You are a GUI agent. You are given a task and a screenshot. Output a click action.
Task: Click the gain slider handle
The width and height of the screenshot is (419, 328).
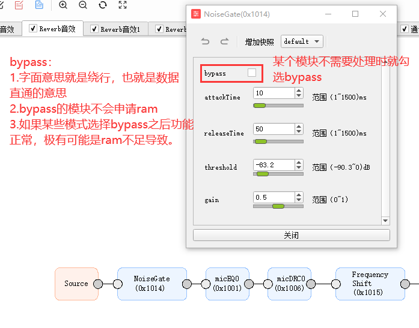[x=278, y=206]
